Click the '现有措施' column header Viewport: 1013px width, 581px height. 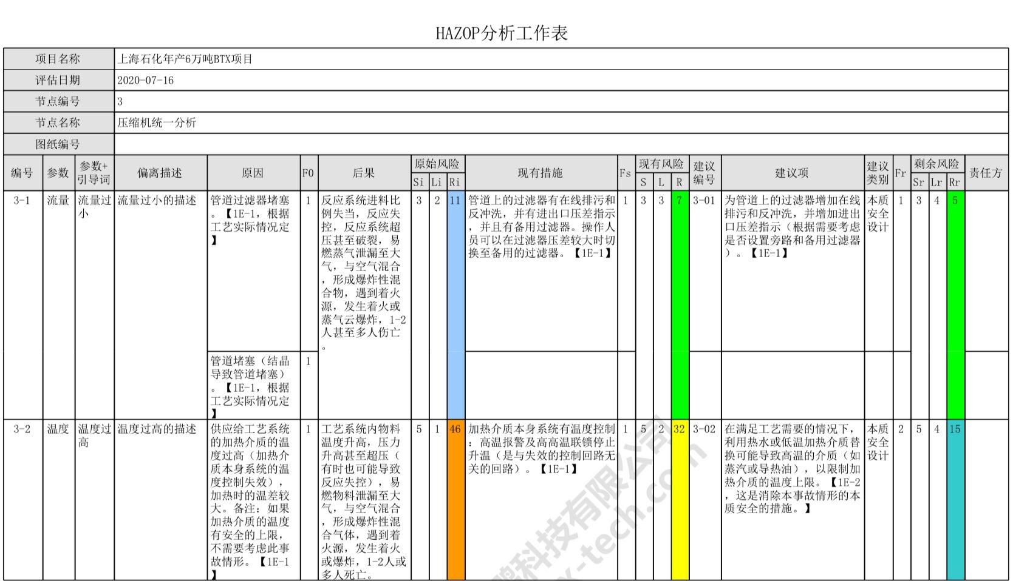(541, 173)
